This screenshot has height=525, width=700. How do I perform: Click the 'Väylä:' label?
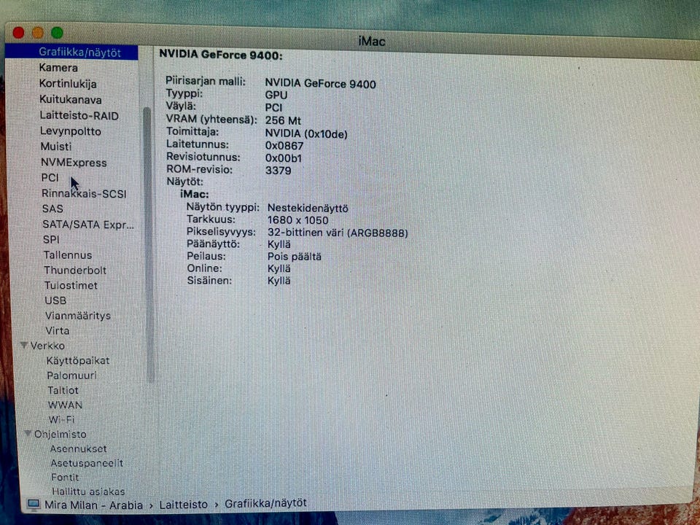(181, 106)
